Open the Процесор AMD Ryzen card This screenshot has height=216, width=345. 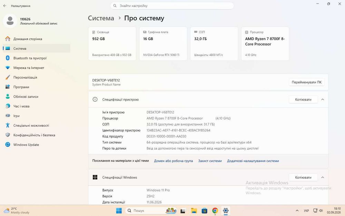click(x=265, y=43)
